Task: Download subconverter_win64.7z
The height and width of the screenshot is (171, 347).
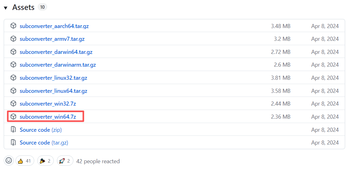Action: pyautogui.click(x=48, y=117)
